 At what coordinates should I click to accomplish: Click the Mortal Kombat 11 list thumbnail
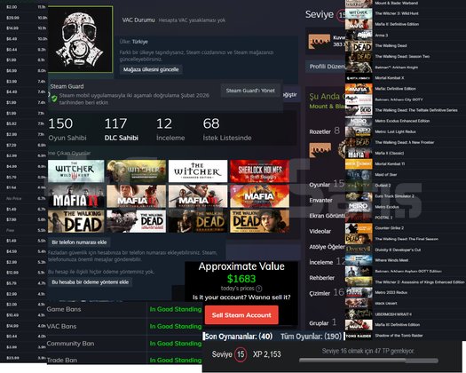pos(359,164)
